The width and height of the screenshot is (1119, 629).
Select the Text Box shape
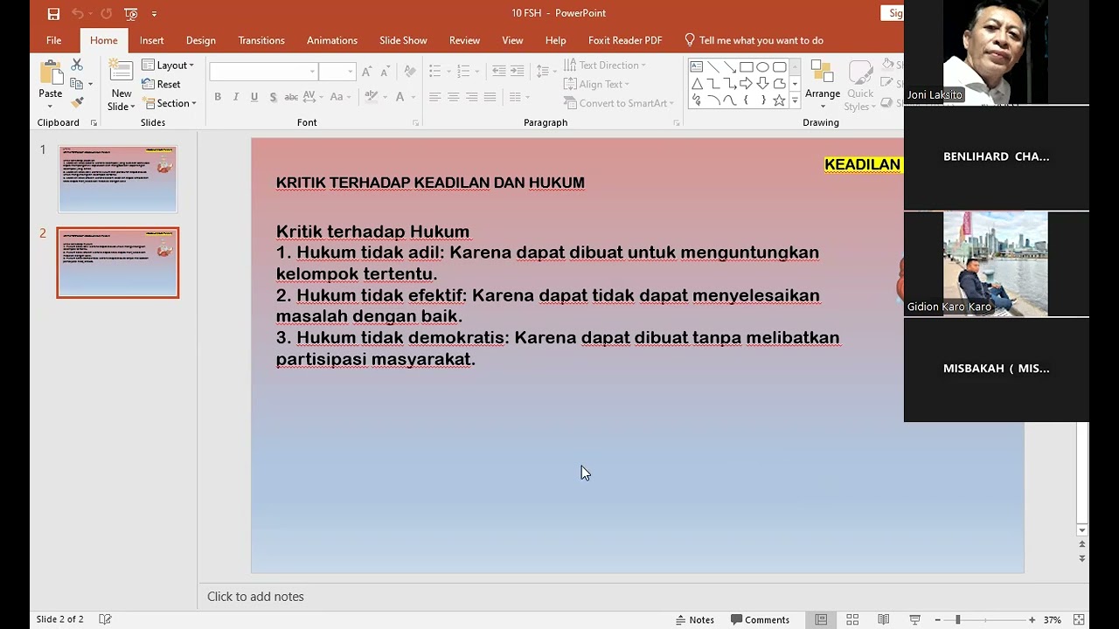pyautogui.click(x=697, y=67)
